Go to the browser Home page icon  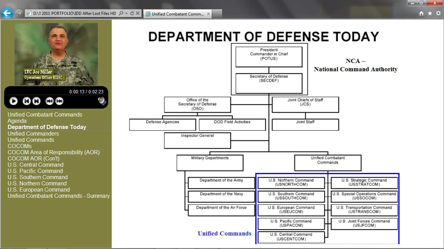click(421, 13)
